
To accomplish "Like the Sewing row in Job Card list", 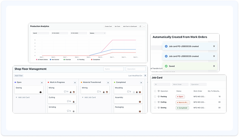I will click(x=158, y=108).
